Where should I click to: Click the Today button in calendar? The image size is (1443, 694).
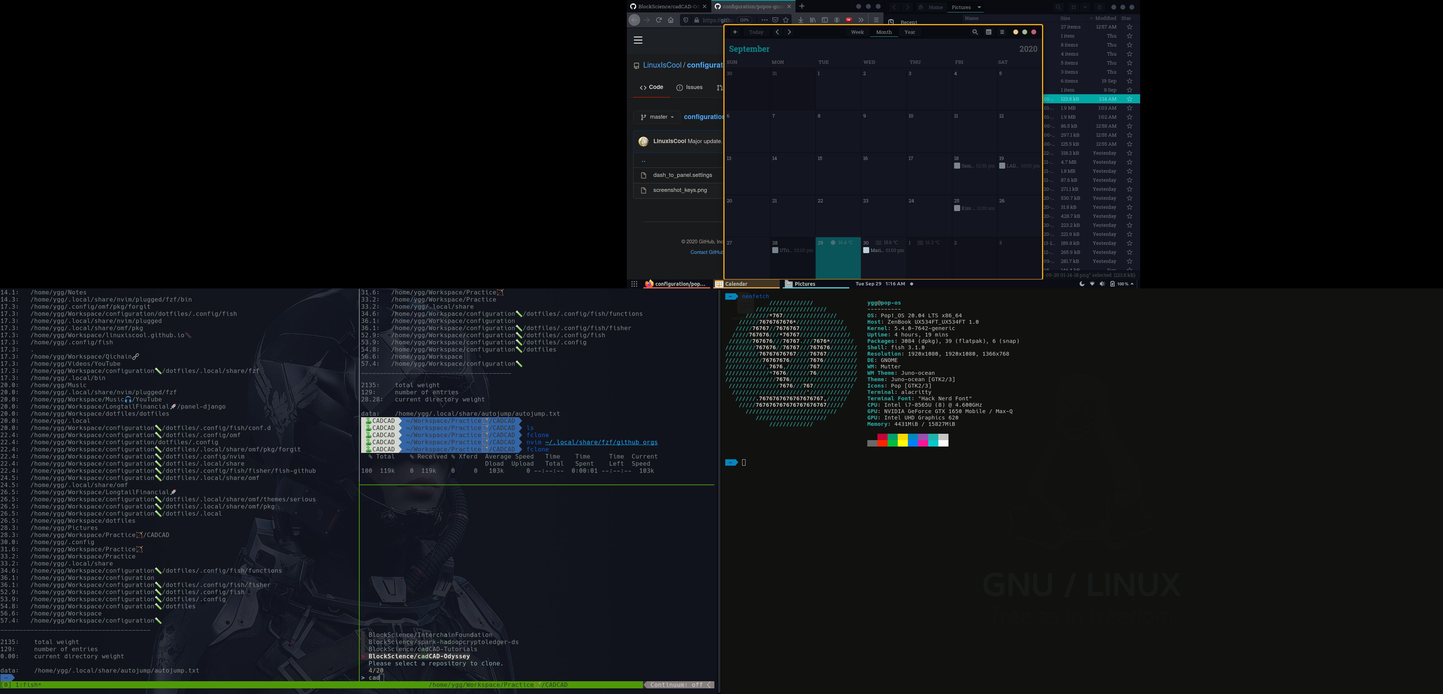[x=756, y=32]
